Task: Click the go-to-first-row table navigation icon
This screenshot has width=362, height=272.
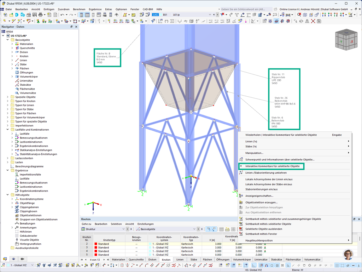Action: pyautogui.click(x=82, y=260)
